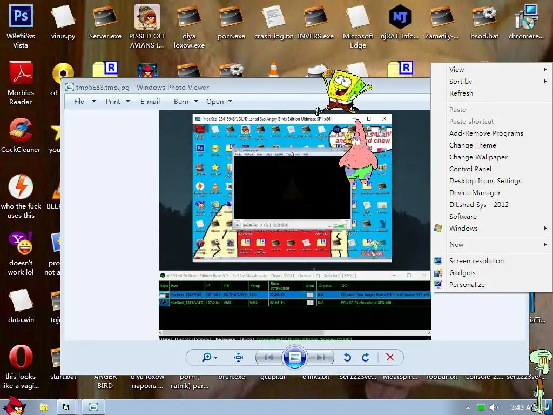This screenshot has width=553, height=415.
Task: Show hidden tray icons arrow
Action: [468, 407]
